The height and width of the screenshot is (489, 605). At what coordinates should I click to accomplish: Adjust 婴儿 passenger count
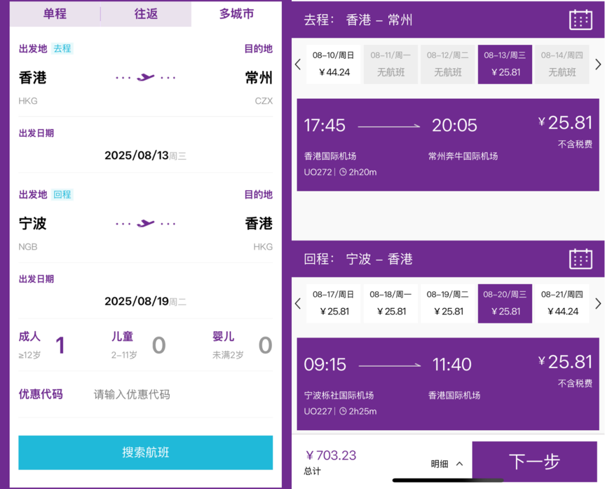(x=265, y=345)
